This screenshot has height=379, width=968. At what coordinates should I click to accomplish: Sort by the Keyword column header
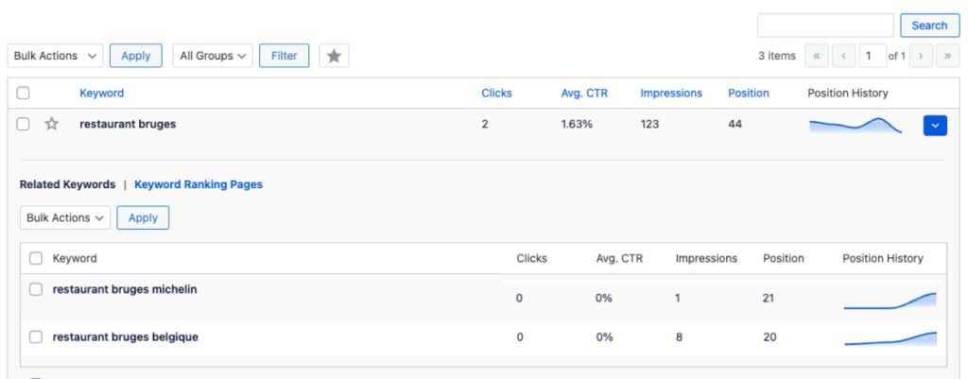(x=102, y=94)
